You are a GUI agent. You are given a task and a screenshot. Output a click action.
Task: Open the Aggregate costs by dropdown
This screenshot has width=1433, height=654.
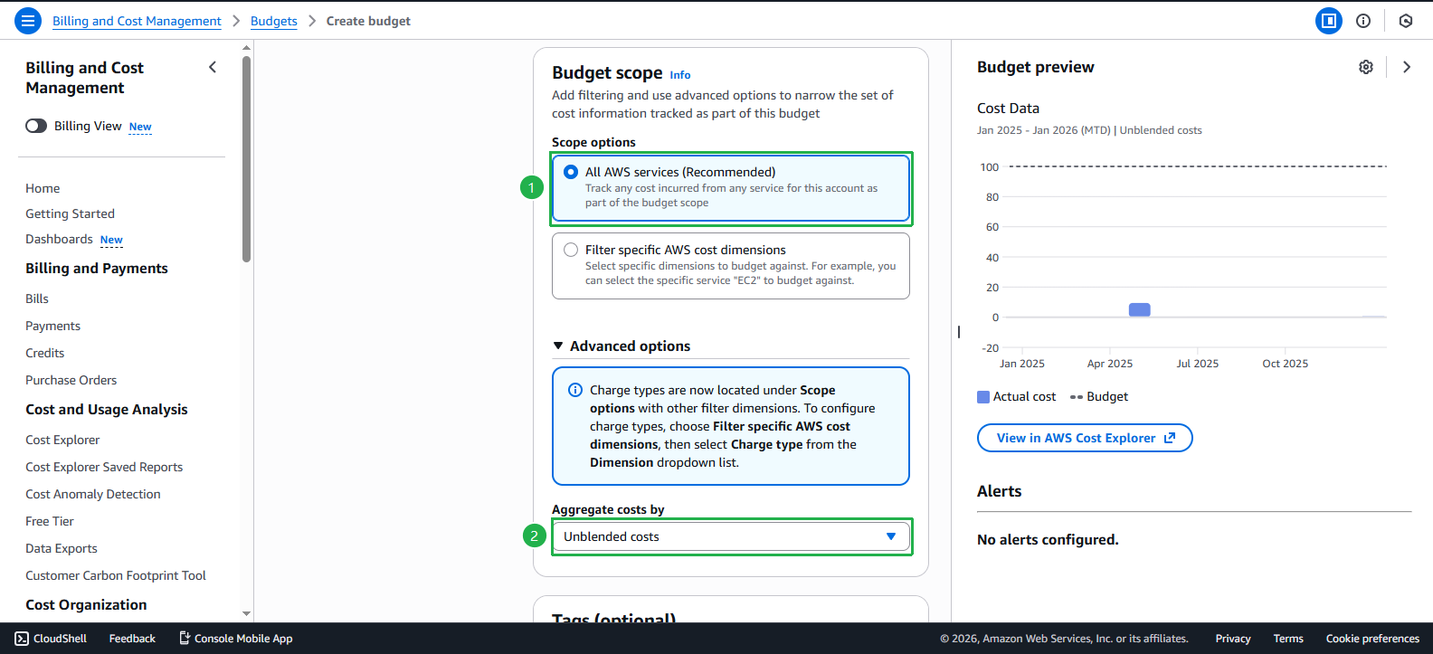[x=731, y=536]
